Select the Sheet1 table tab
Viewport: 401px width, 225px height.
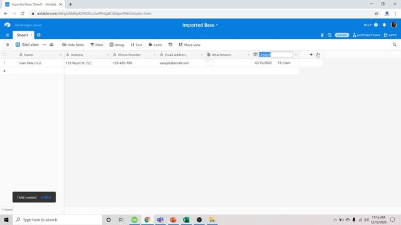coord(23,35)
